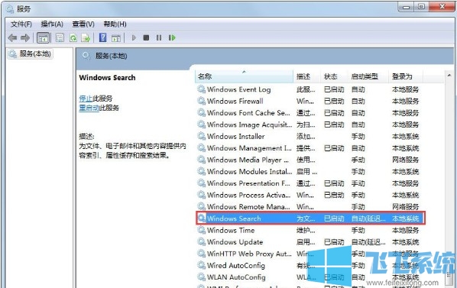Toggle the show/hide console tree icon

(43, 38)
